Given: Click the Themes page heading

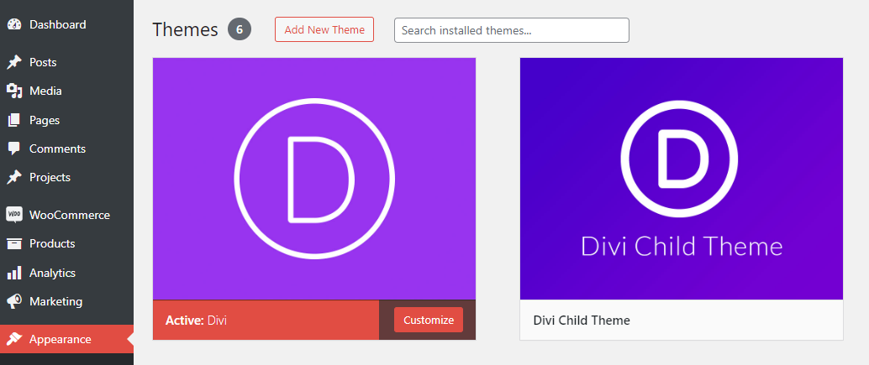Looking at the screenshot, I should tap(185, 30).
